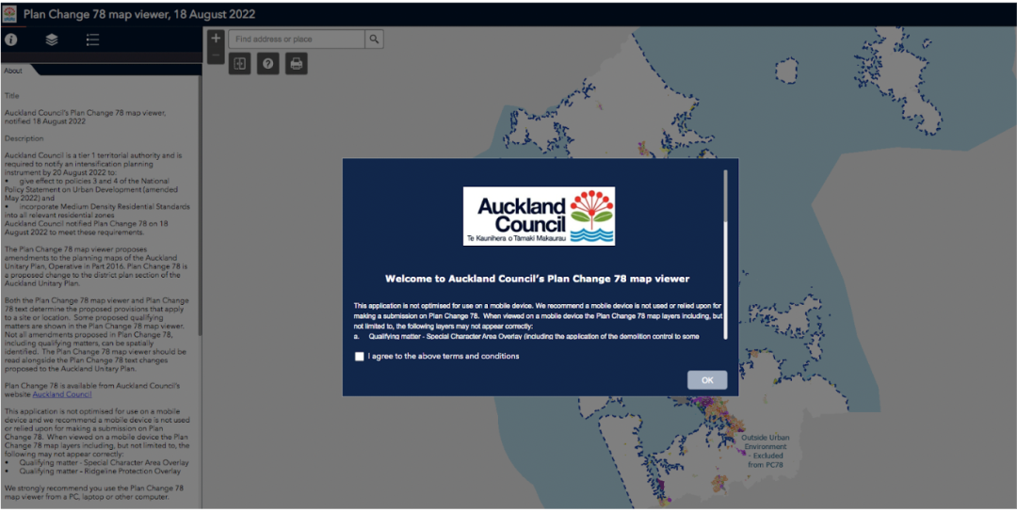The width and height of the screenshot is (1017, 512).
Task: Open the Layers list icon
Action: [52, 40]
